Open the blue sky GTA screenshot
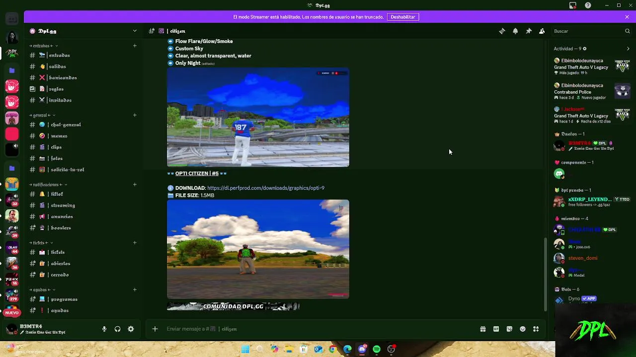Viewport: 636px width, 357px height. click(x=258, y=118)
